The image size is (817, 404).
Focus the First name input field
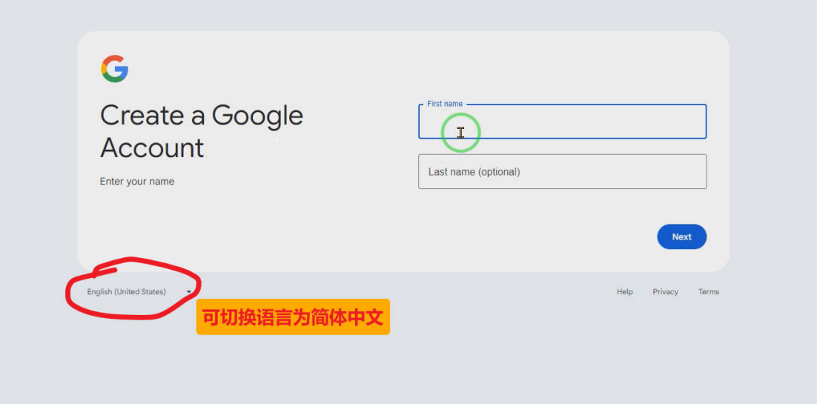click(x=562, y=122)
